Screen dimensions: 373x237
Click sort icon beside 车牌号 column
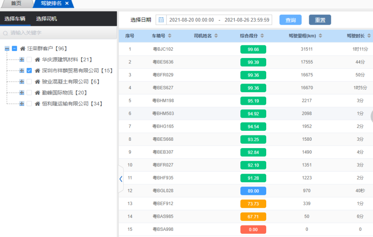point(169,36)
